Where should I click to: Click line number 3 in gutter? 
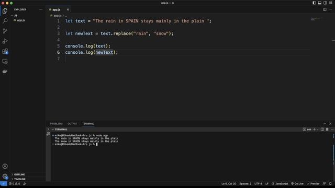pyautogui.click(x=58, y=33)
